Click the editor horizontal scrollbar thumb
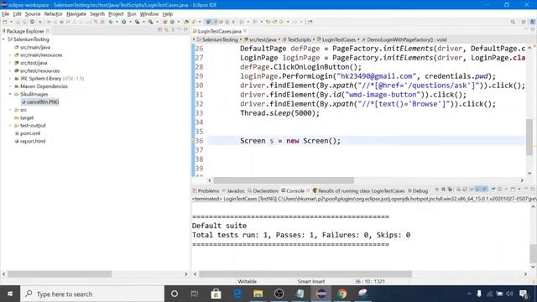The image size is (537, 302). 284,180
